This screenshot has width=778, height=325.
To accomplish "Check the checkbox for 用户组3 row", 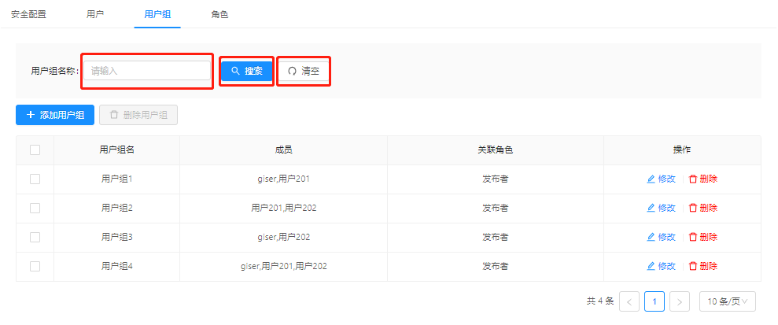I will click(x=35, y=238).
